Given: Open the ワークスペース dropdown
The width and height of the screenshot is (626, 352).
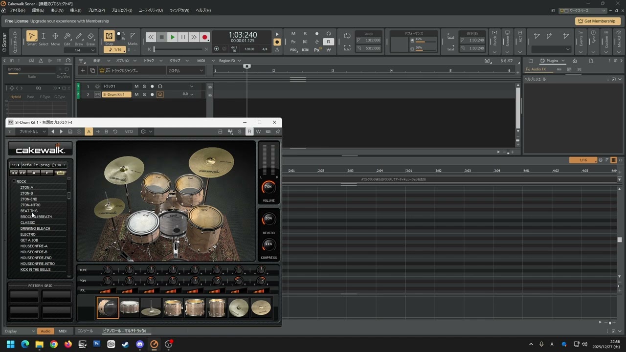Looking at the screenshot, I should 583,10.
